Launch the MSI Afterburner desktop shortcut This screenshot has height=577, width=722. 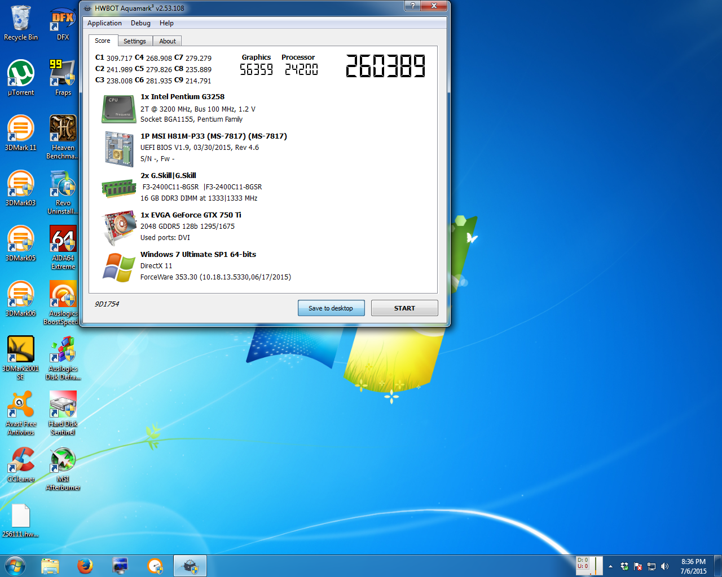[x=63, y=468]
